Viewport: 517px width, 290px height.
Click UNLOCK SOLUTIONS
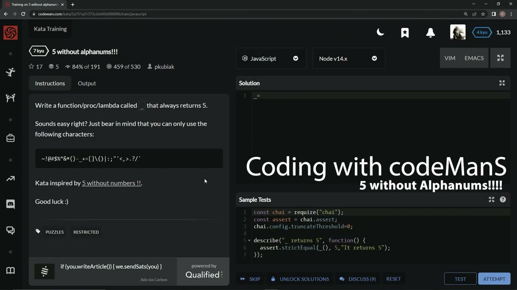coord(300,279)
